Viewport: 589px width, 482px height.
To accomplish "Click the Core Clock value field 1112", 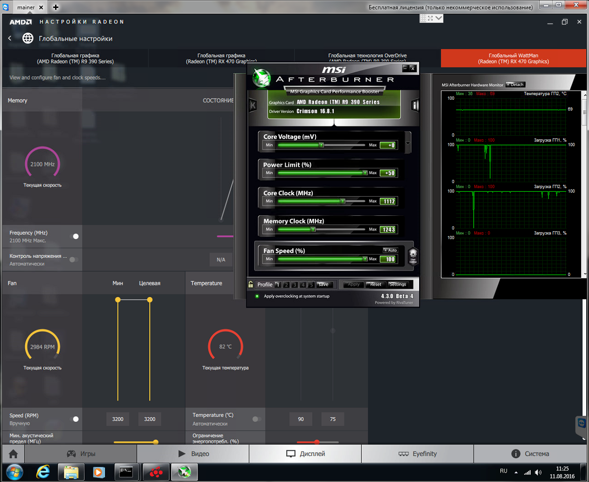I will point(388,201).
